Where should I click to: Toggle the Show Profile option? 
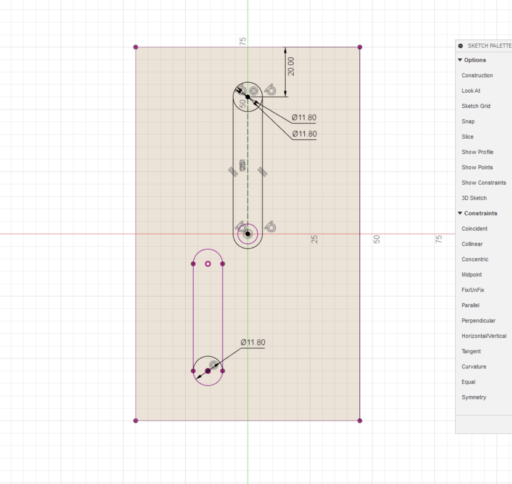pyautogui.click(x=477, y=152)
